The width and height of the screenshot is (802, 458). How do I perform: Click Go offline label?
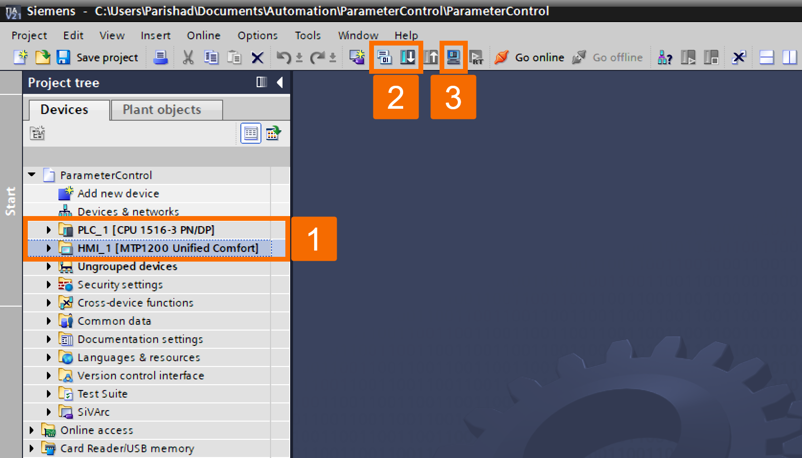click(x=618, y=57)
